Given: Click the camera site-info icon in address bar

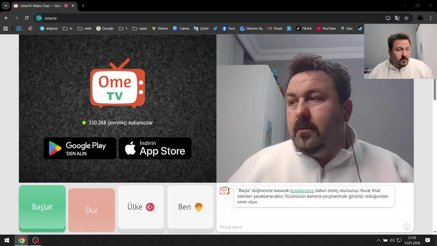Looking at the screenshot, I should point(39,18).
